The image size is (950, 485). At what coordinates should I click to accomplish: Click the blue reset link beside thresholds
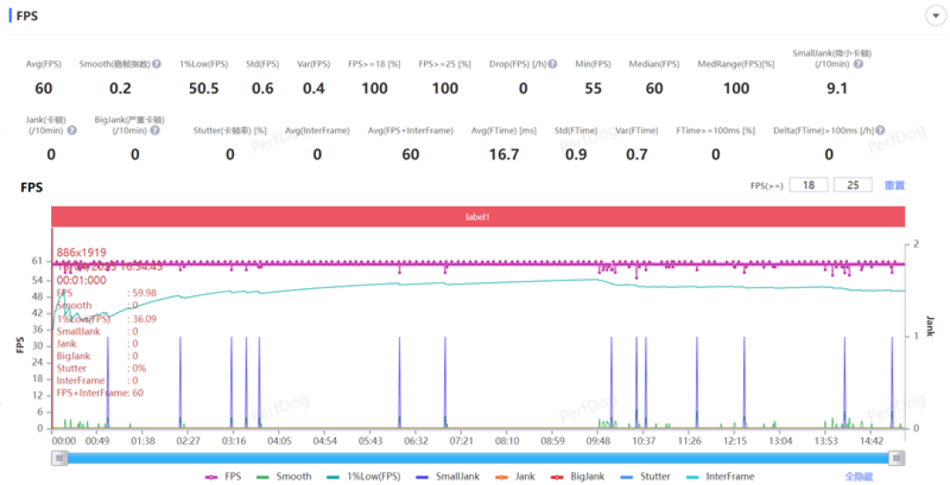[894, 185]
